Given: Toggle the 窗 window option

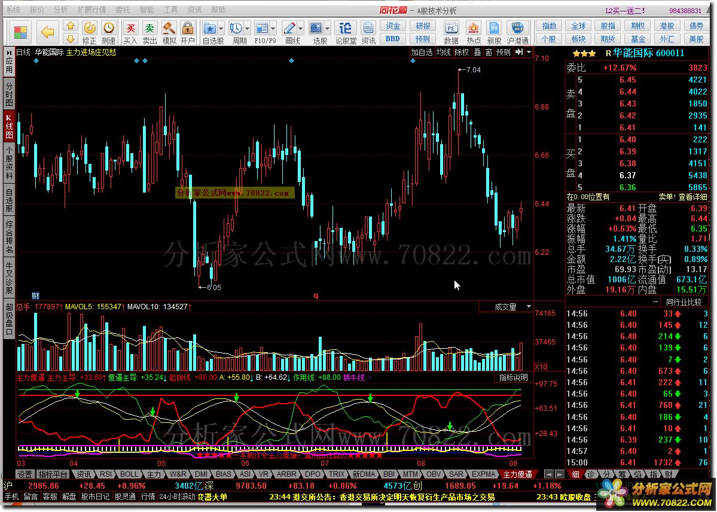Looking at the screenshot, I should pyautogui.click(x=489, y=52).
